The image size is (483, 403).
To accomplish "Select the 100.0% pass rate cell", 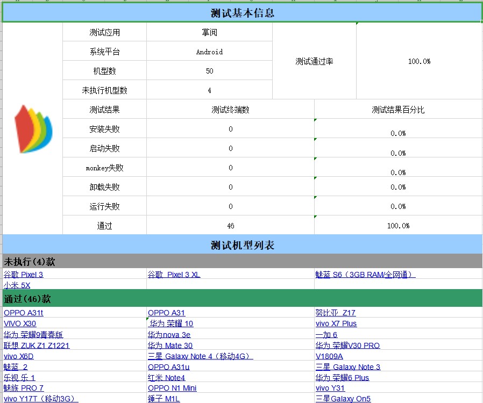I will click(419, 61).
